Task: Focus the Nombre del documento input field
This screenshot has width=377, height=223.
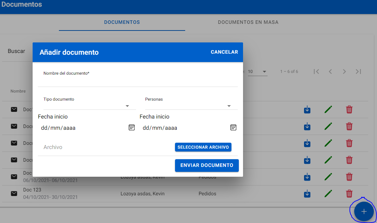Action: 137,81
